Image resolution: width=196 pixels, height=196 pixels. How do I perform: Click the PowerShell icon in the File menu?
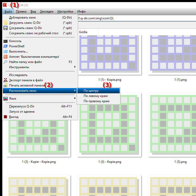coord(5,46)
